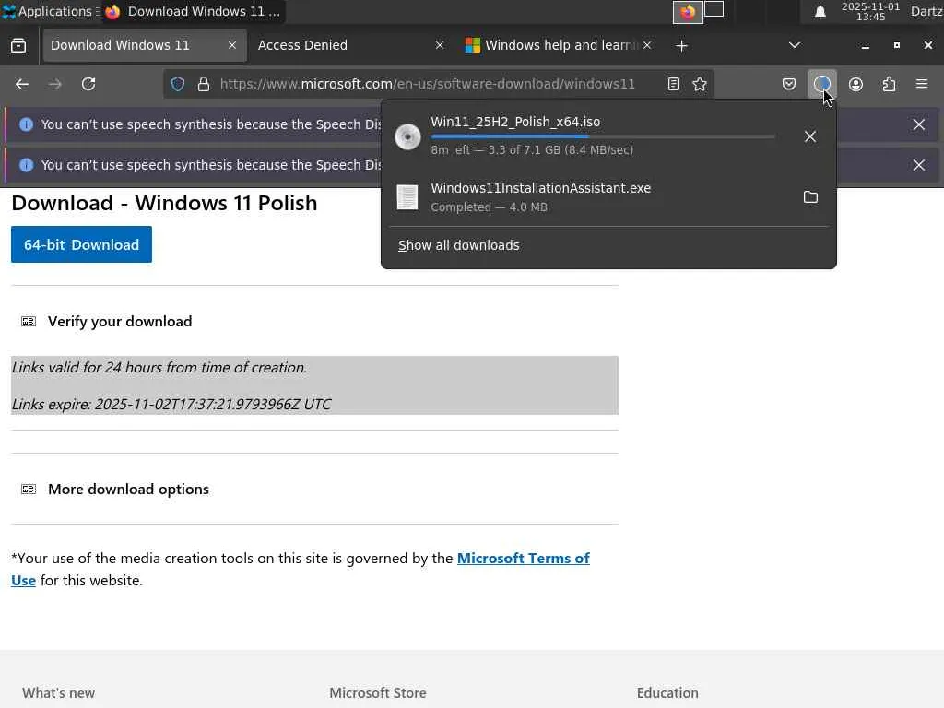Open the list all tabs dropdown chevron
Viewport: 944px width, 708px height.
(x=795, y=45)
